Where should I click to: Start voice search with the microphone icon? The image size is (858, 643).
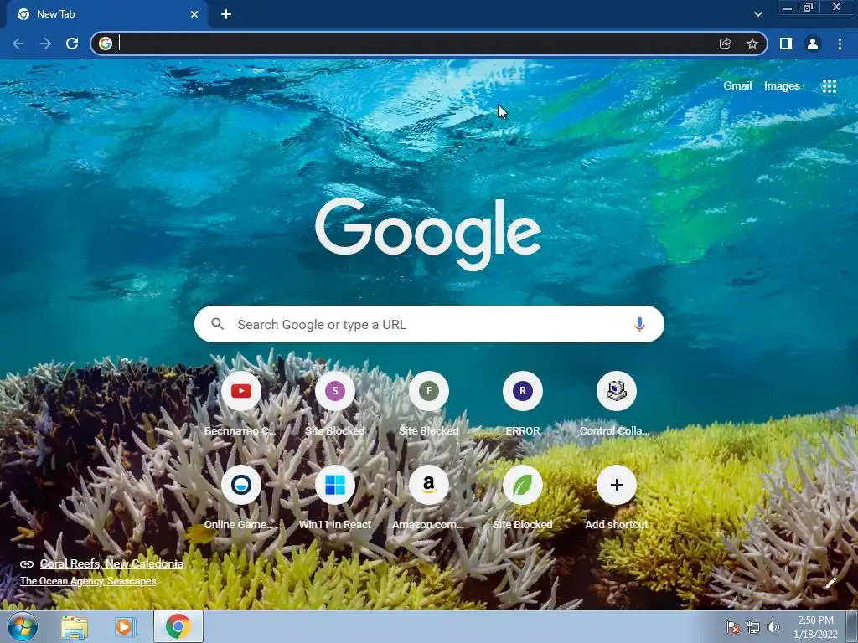point(639,324)
